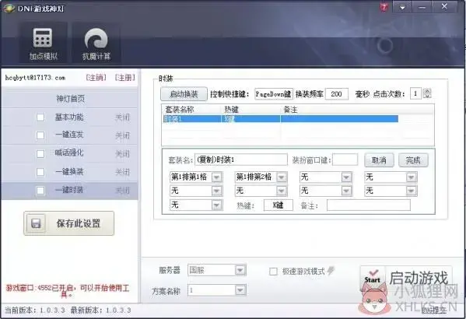Click the 最新版本 1.0.3.3 status text
The width and height of the screenshot is (466, 319).
click(x=100, y=310)
